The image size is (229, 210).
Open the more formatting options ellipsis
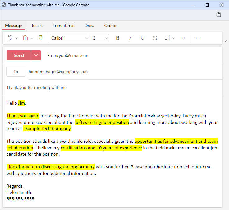point(183,38)
